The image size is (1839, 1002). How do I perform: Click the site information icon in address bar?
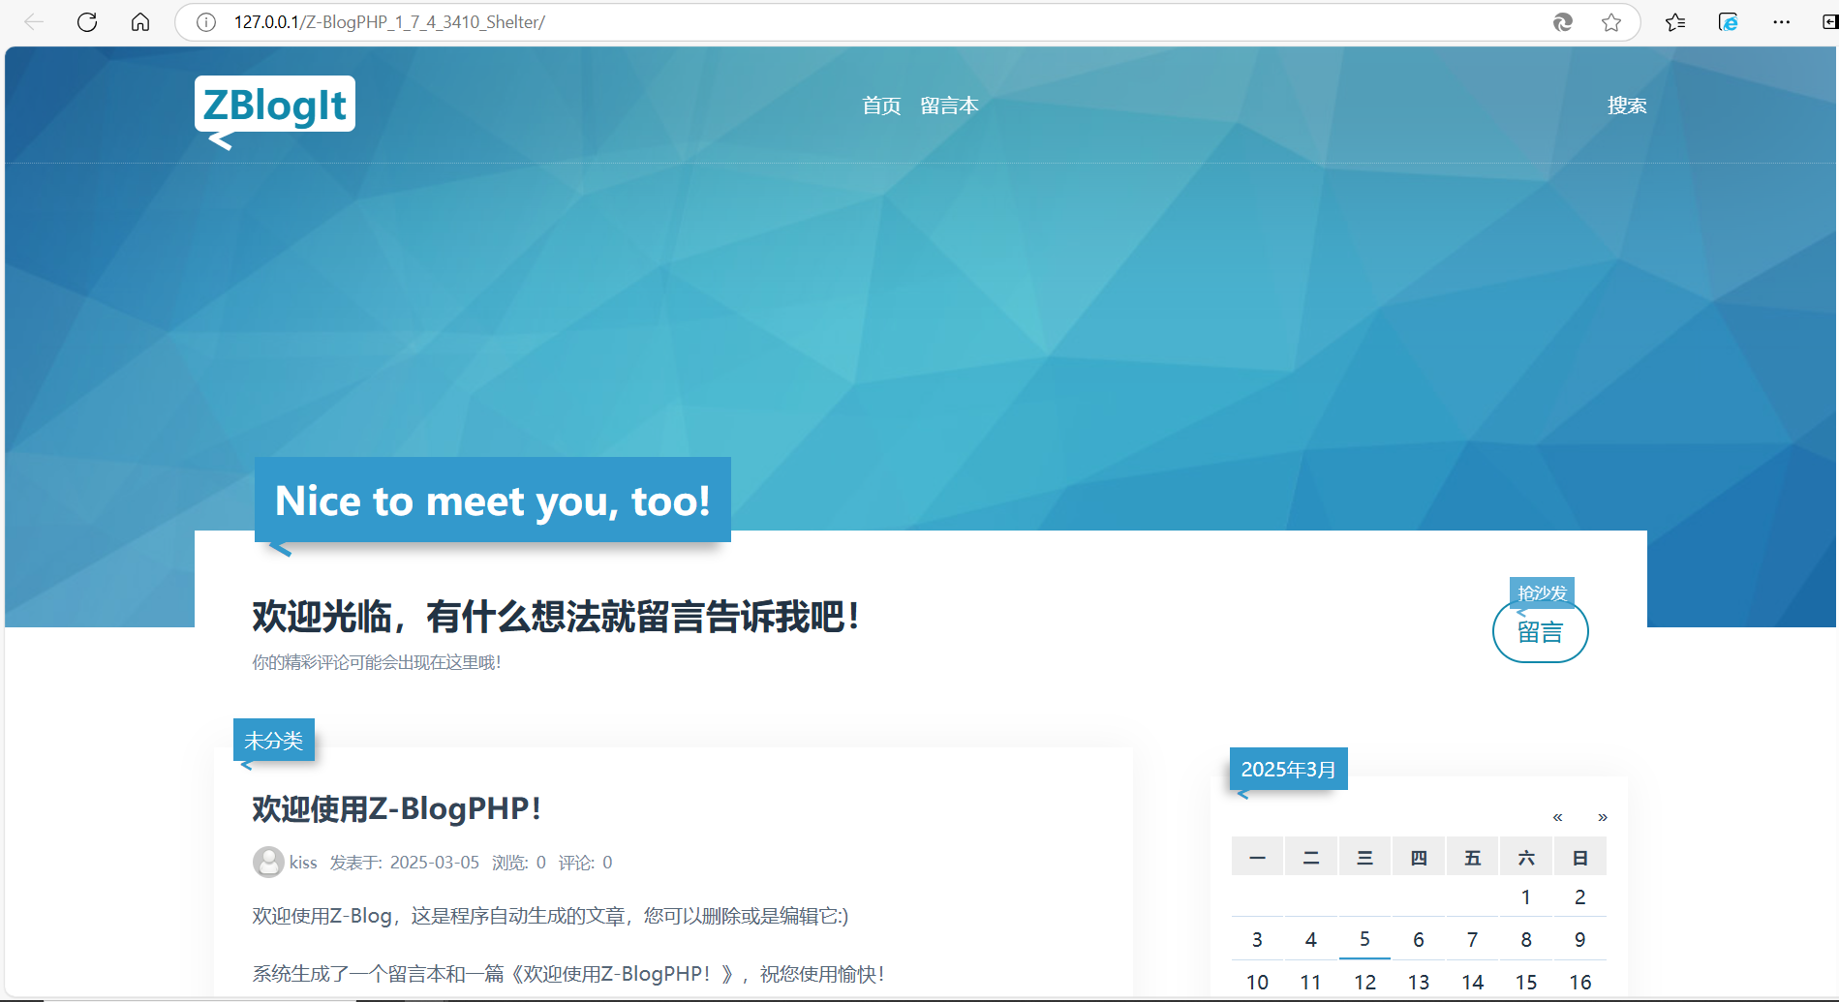point(206,22)
